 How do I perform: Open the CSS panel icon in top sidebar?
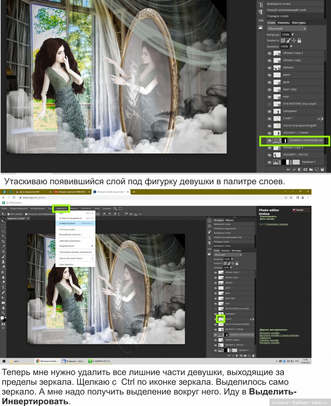point(261,20)
